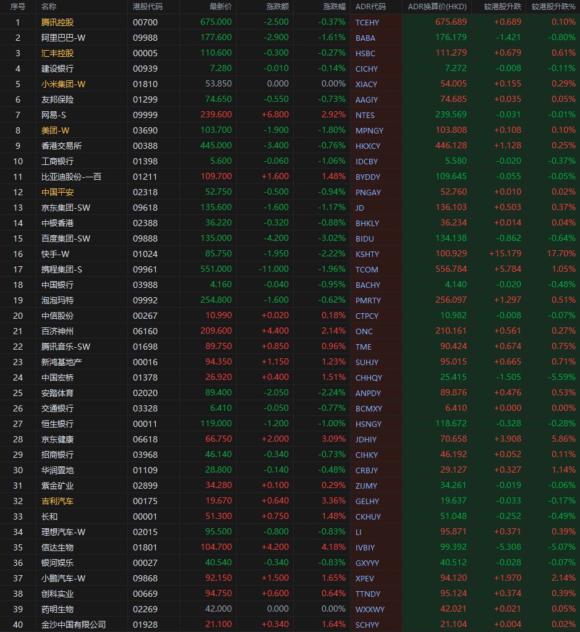Open 京东集团-SW row

66,208
